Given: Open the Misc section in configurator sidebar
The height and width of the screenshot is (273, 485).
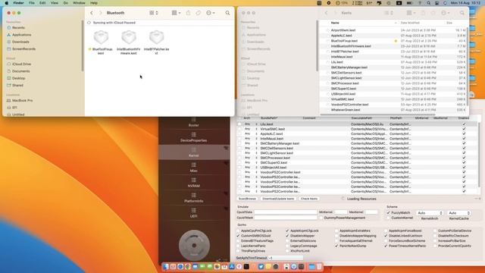Looking at the screenshot, I should (194, 168).
